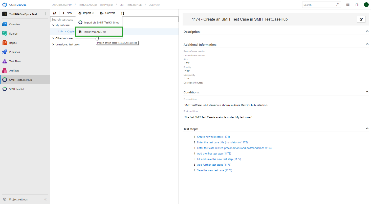371x204 pixels.
Task: Click the New test case button
Action: point(67,13)
